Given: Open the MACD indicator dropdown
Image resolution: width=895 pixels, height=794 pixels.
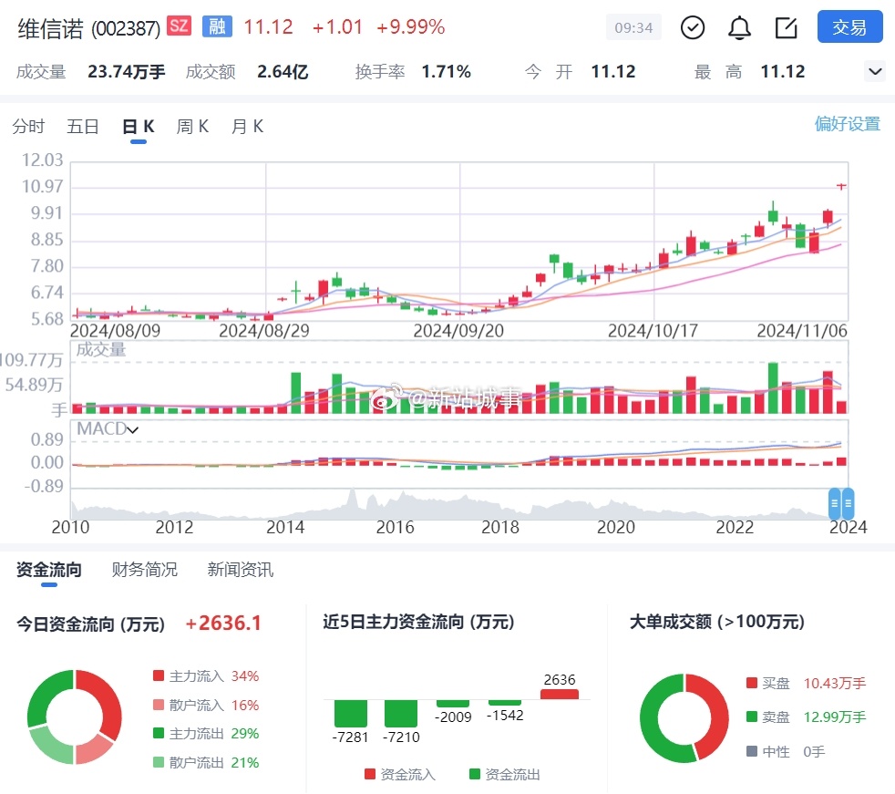Looking at the screenshot, I should (108, 428).
